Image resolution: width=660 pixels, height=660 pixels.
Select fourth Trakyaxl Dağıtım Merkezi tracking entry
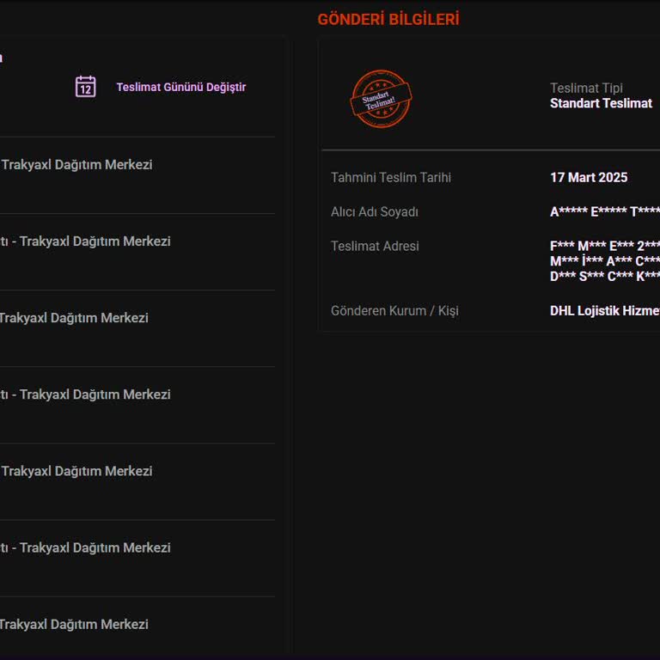click(x=86, y=394)
